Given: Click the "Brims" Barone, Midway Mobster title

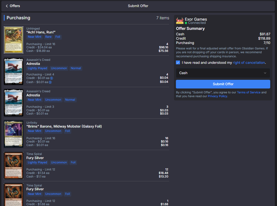Looking at the screenshot, I should (x=64, y=126).
